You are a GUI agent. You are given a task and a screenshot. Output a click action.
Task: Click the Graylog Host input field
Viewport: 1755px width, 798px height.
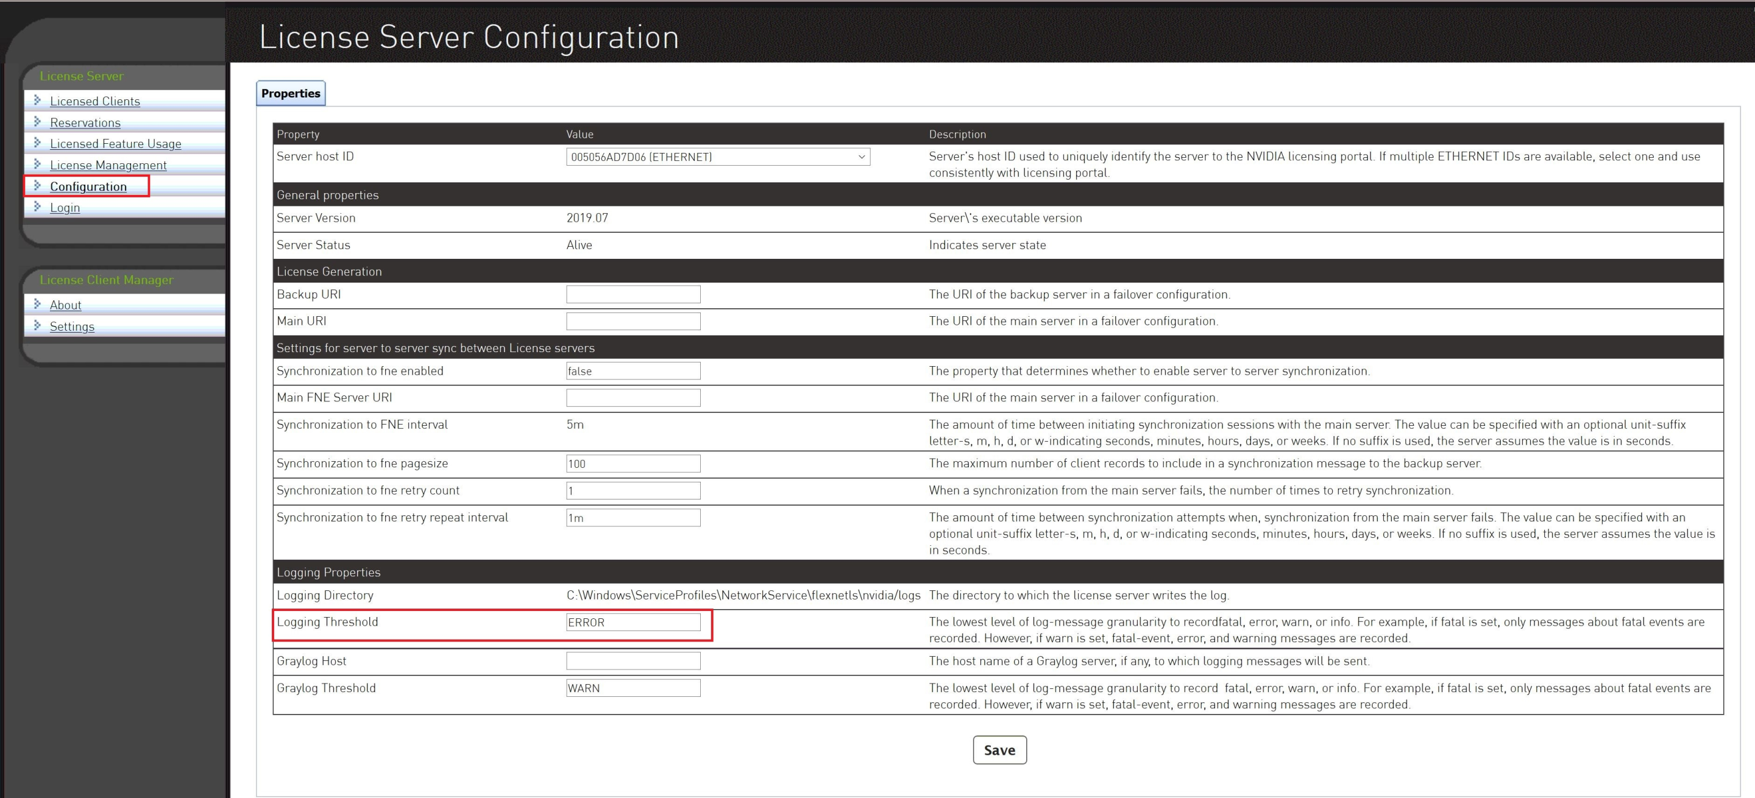633,660
